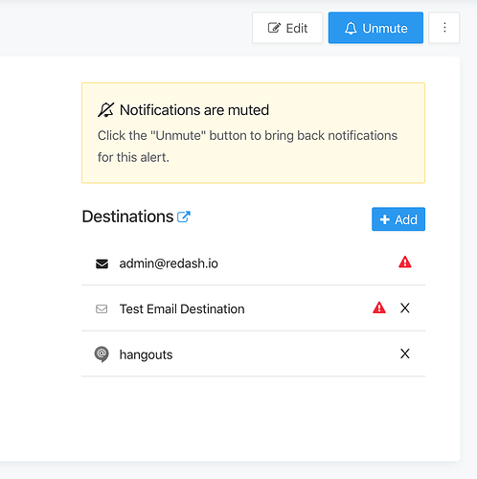Image resolution: width=477 pixels, height=479 pixels.
Task: Click red warning icon beside admin@redash.io
Action: click(405, 262)
